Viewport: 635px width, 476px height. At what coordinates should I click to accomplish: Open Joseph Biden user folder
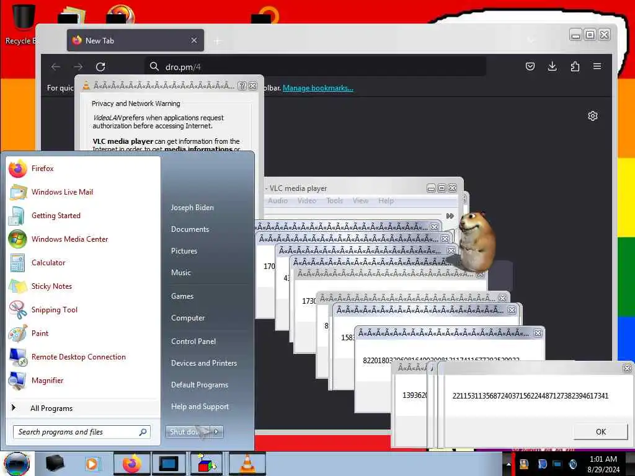pos(192,207)
